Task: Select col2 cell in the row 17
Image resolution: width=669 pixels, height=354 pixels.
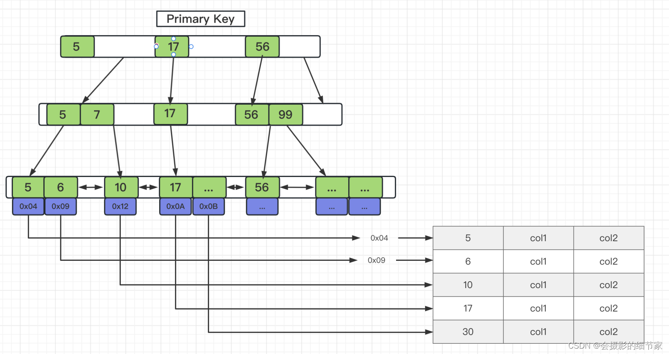Action: tap(609, 308)
